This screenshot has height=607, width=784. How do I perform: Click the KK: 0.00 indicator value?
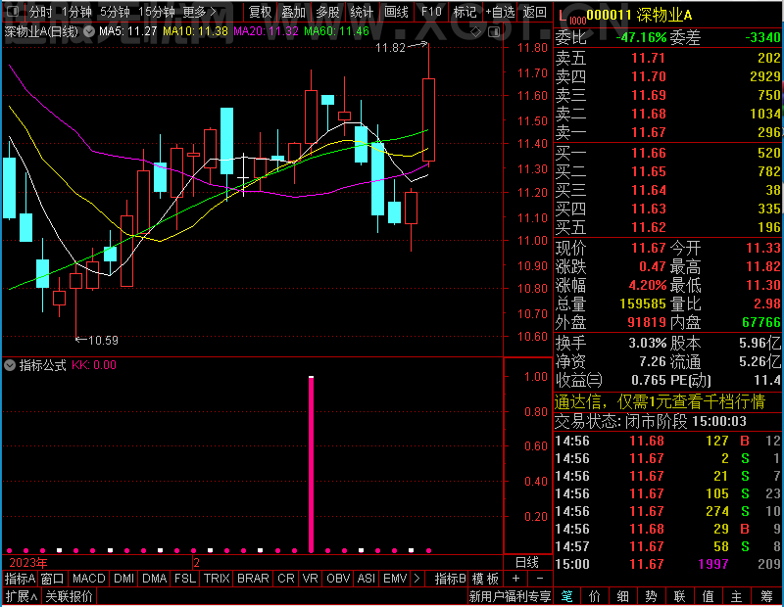pos(94,365)
